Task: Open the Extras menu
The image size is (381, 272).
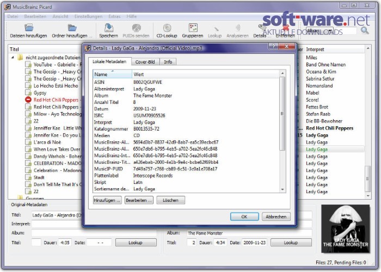Action: tap(114, 16)
